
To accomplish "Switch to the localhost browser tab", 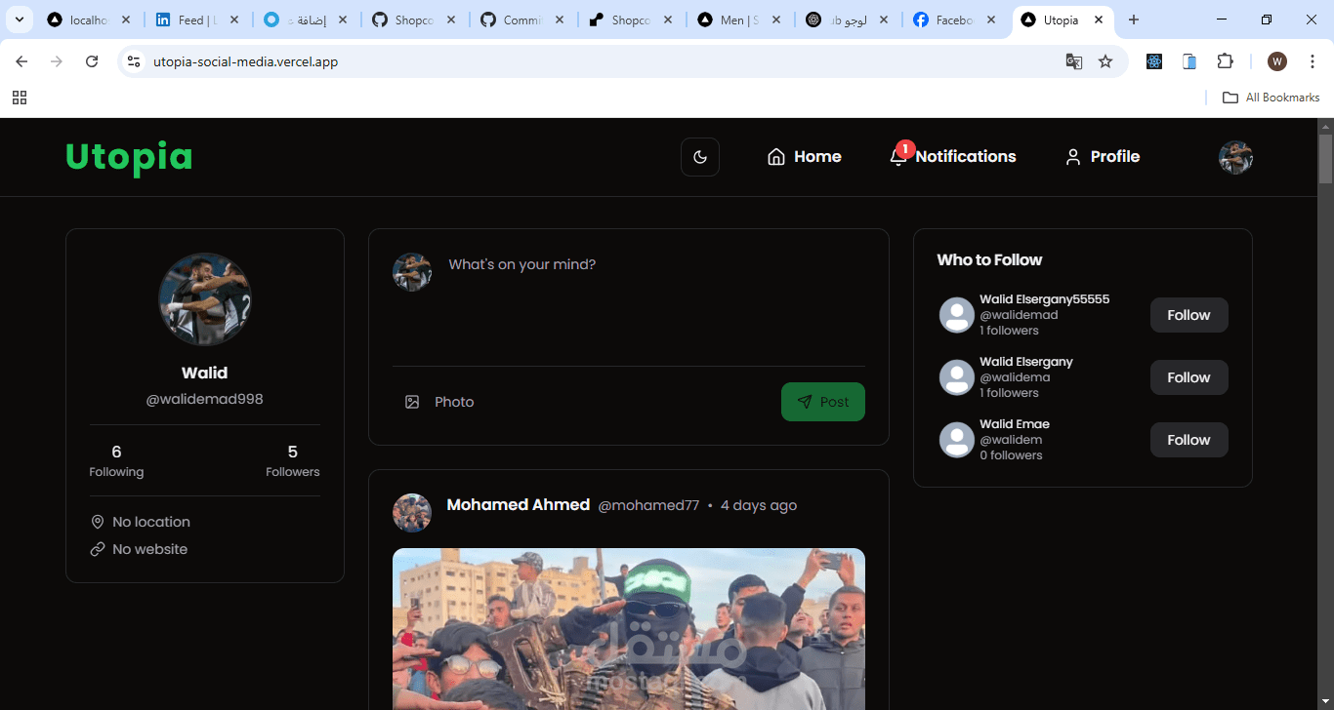I will pyautogui.click(x=88, y=20).
